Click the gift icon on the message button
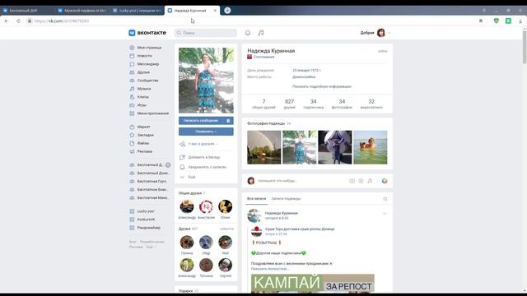This screenshot has width=527, height=296. click(228, 121)
